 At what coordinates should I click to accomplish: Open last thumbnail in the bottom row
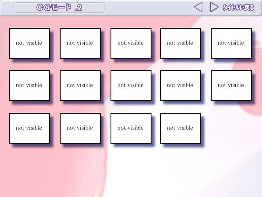tap(181, 128)
